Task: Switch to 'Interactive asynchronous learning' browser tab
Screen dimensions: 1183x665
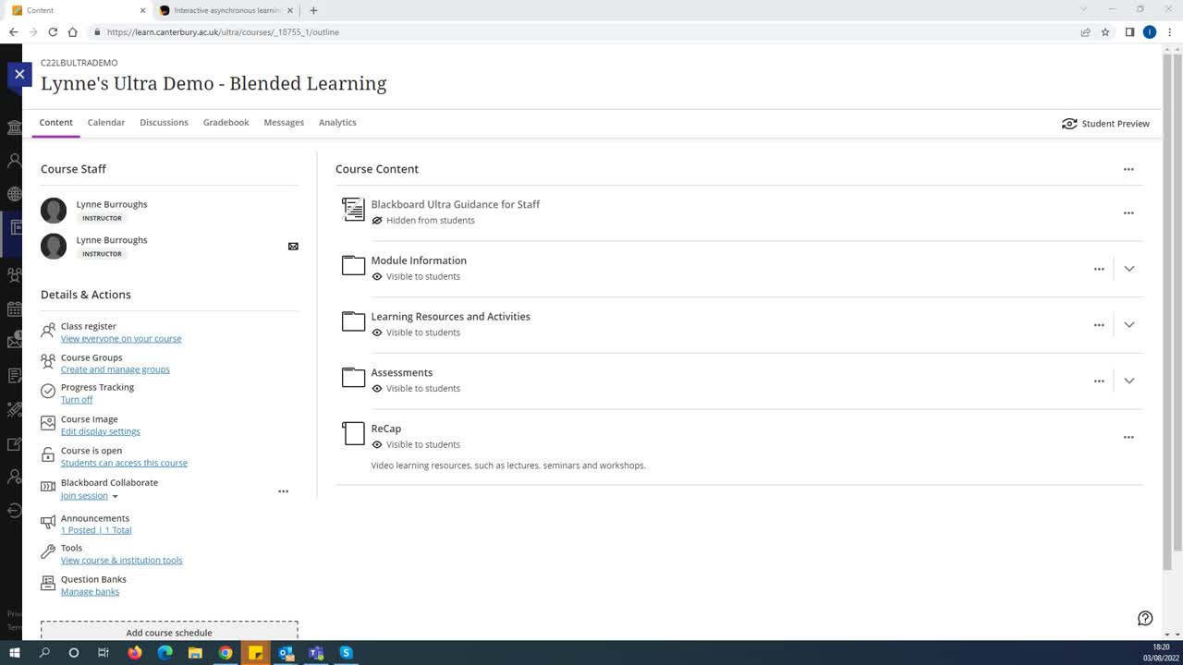Action: (x=226, y=10)
